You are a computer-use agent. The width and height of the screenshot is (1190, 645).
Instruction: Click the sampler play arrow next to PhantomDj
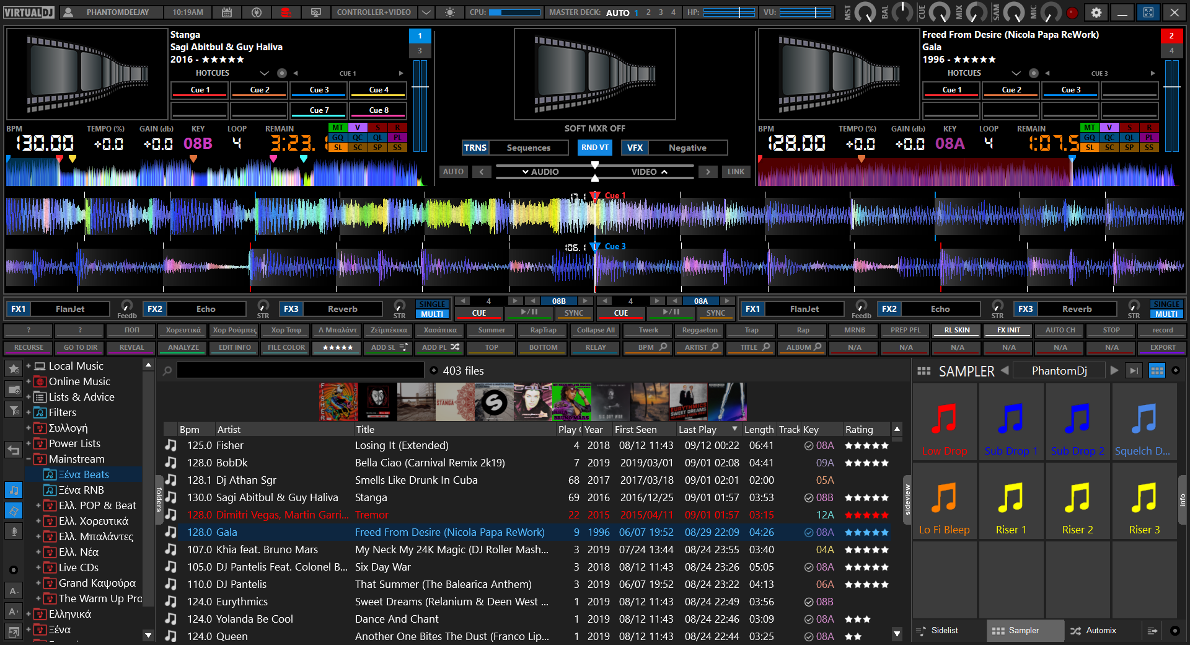coord(1114,371)
